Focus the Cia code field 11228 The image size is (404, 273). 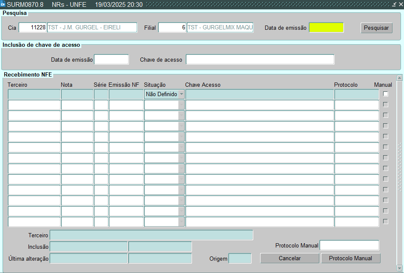(32, 28)
